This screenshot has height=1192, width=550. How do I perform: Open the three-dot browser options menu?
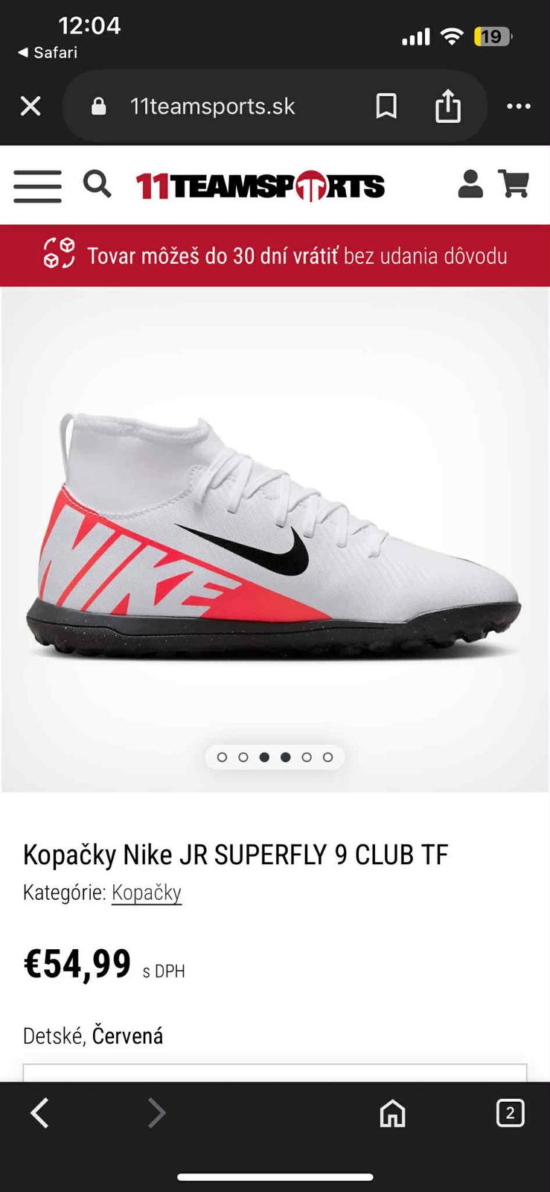[x=519, y=107]
